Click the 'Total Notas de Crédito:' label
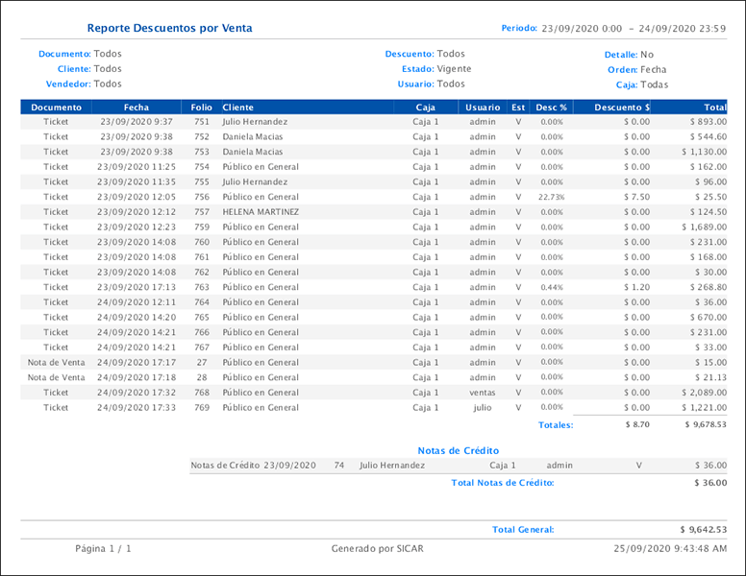 click(503, 483)
